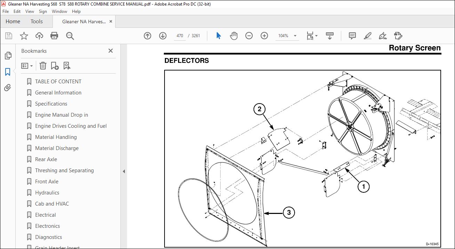Find the current bookmark
Image resolution: width=455 pixels, height=249 pixels.
tap(67, 66)
